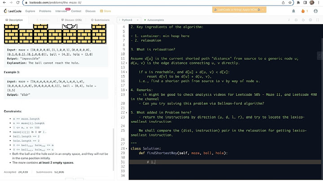Collapse code fold at line 22
Image resolution: width=323 pixels, height=181 pixels.
pos(127,113)
